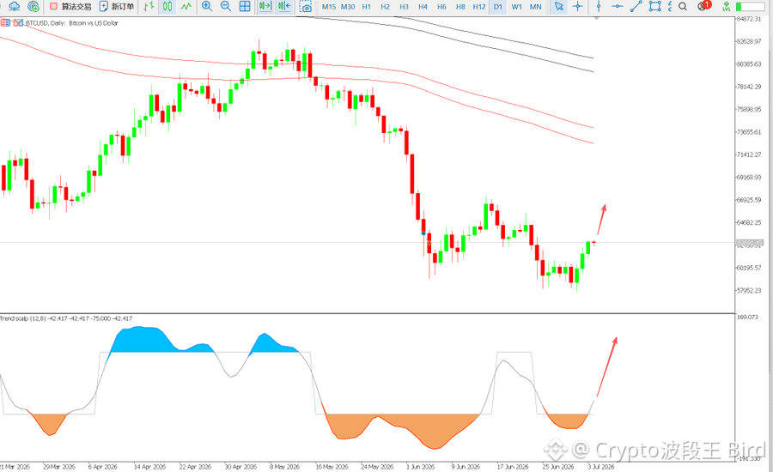The height and width of the screenshot is (472, 773).
Task: Click the BTCUSD, Daily chart title
Action: [71, 23]
